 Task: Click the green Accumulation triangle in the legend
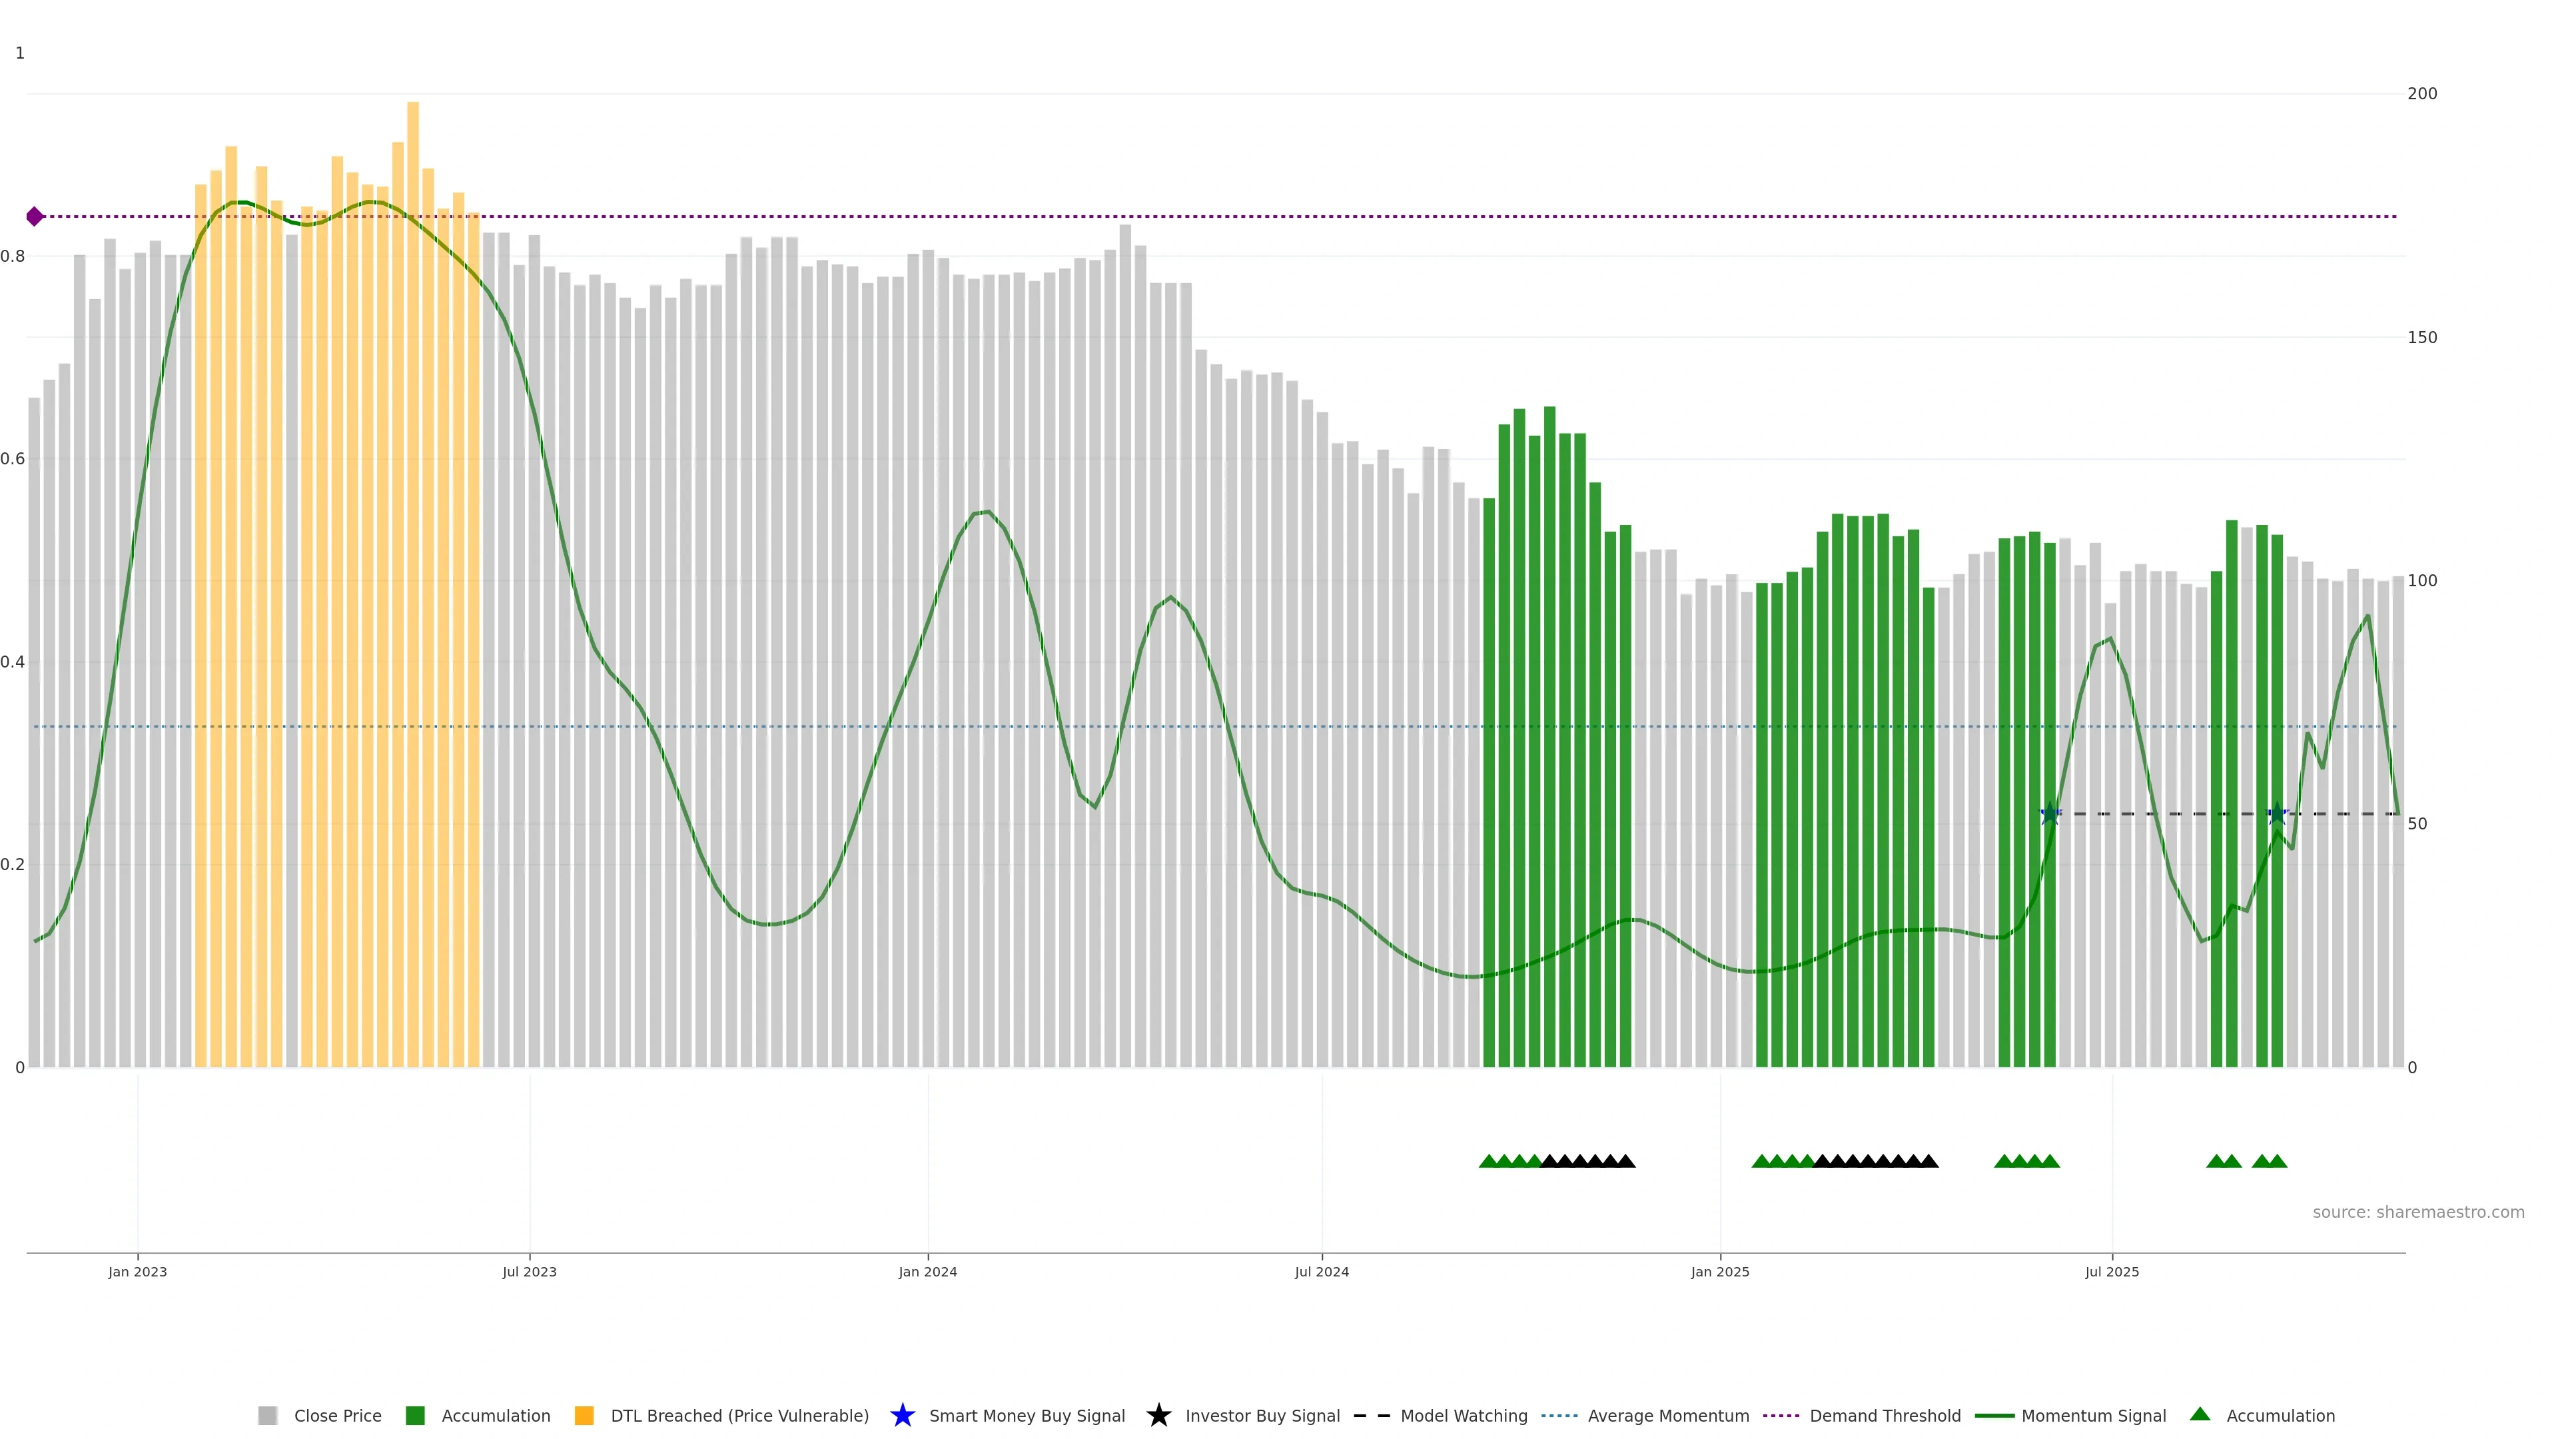(x=2200, y=1414)
